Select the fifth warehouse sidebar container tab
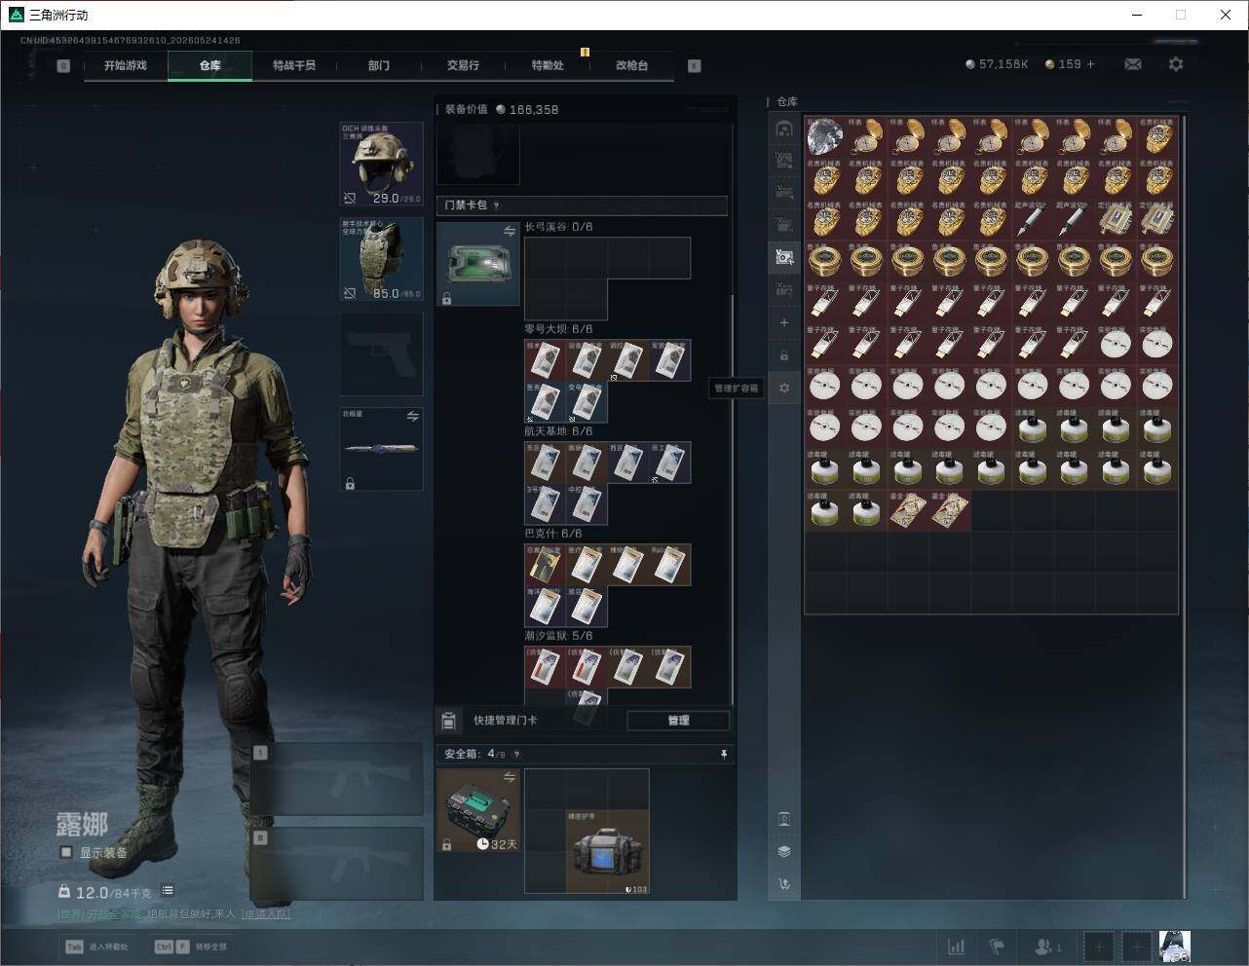This screenshot has width=1249, height=966. [x=784, y=257]
